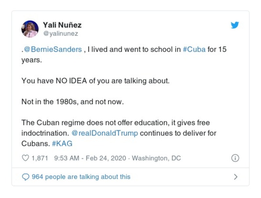Open the #Cuba hashtag
This screenshot has height=198, width=261.
pos(194,50)
